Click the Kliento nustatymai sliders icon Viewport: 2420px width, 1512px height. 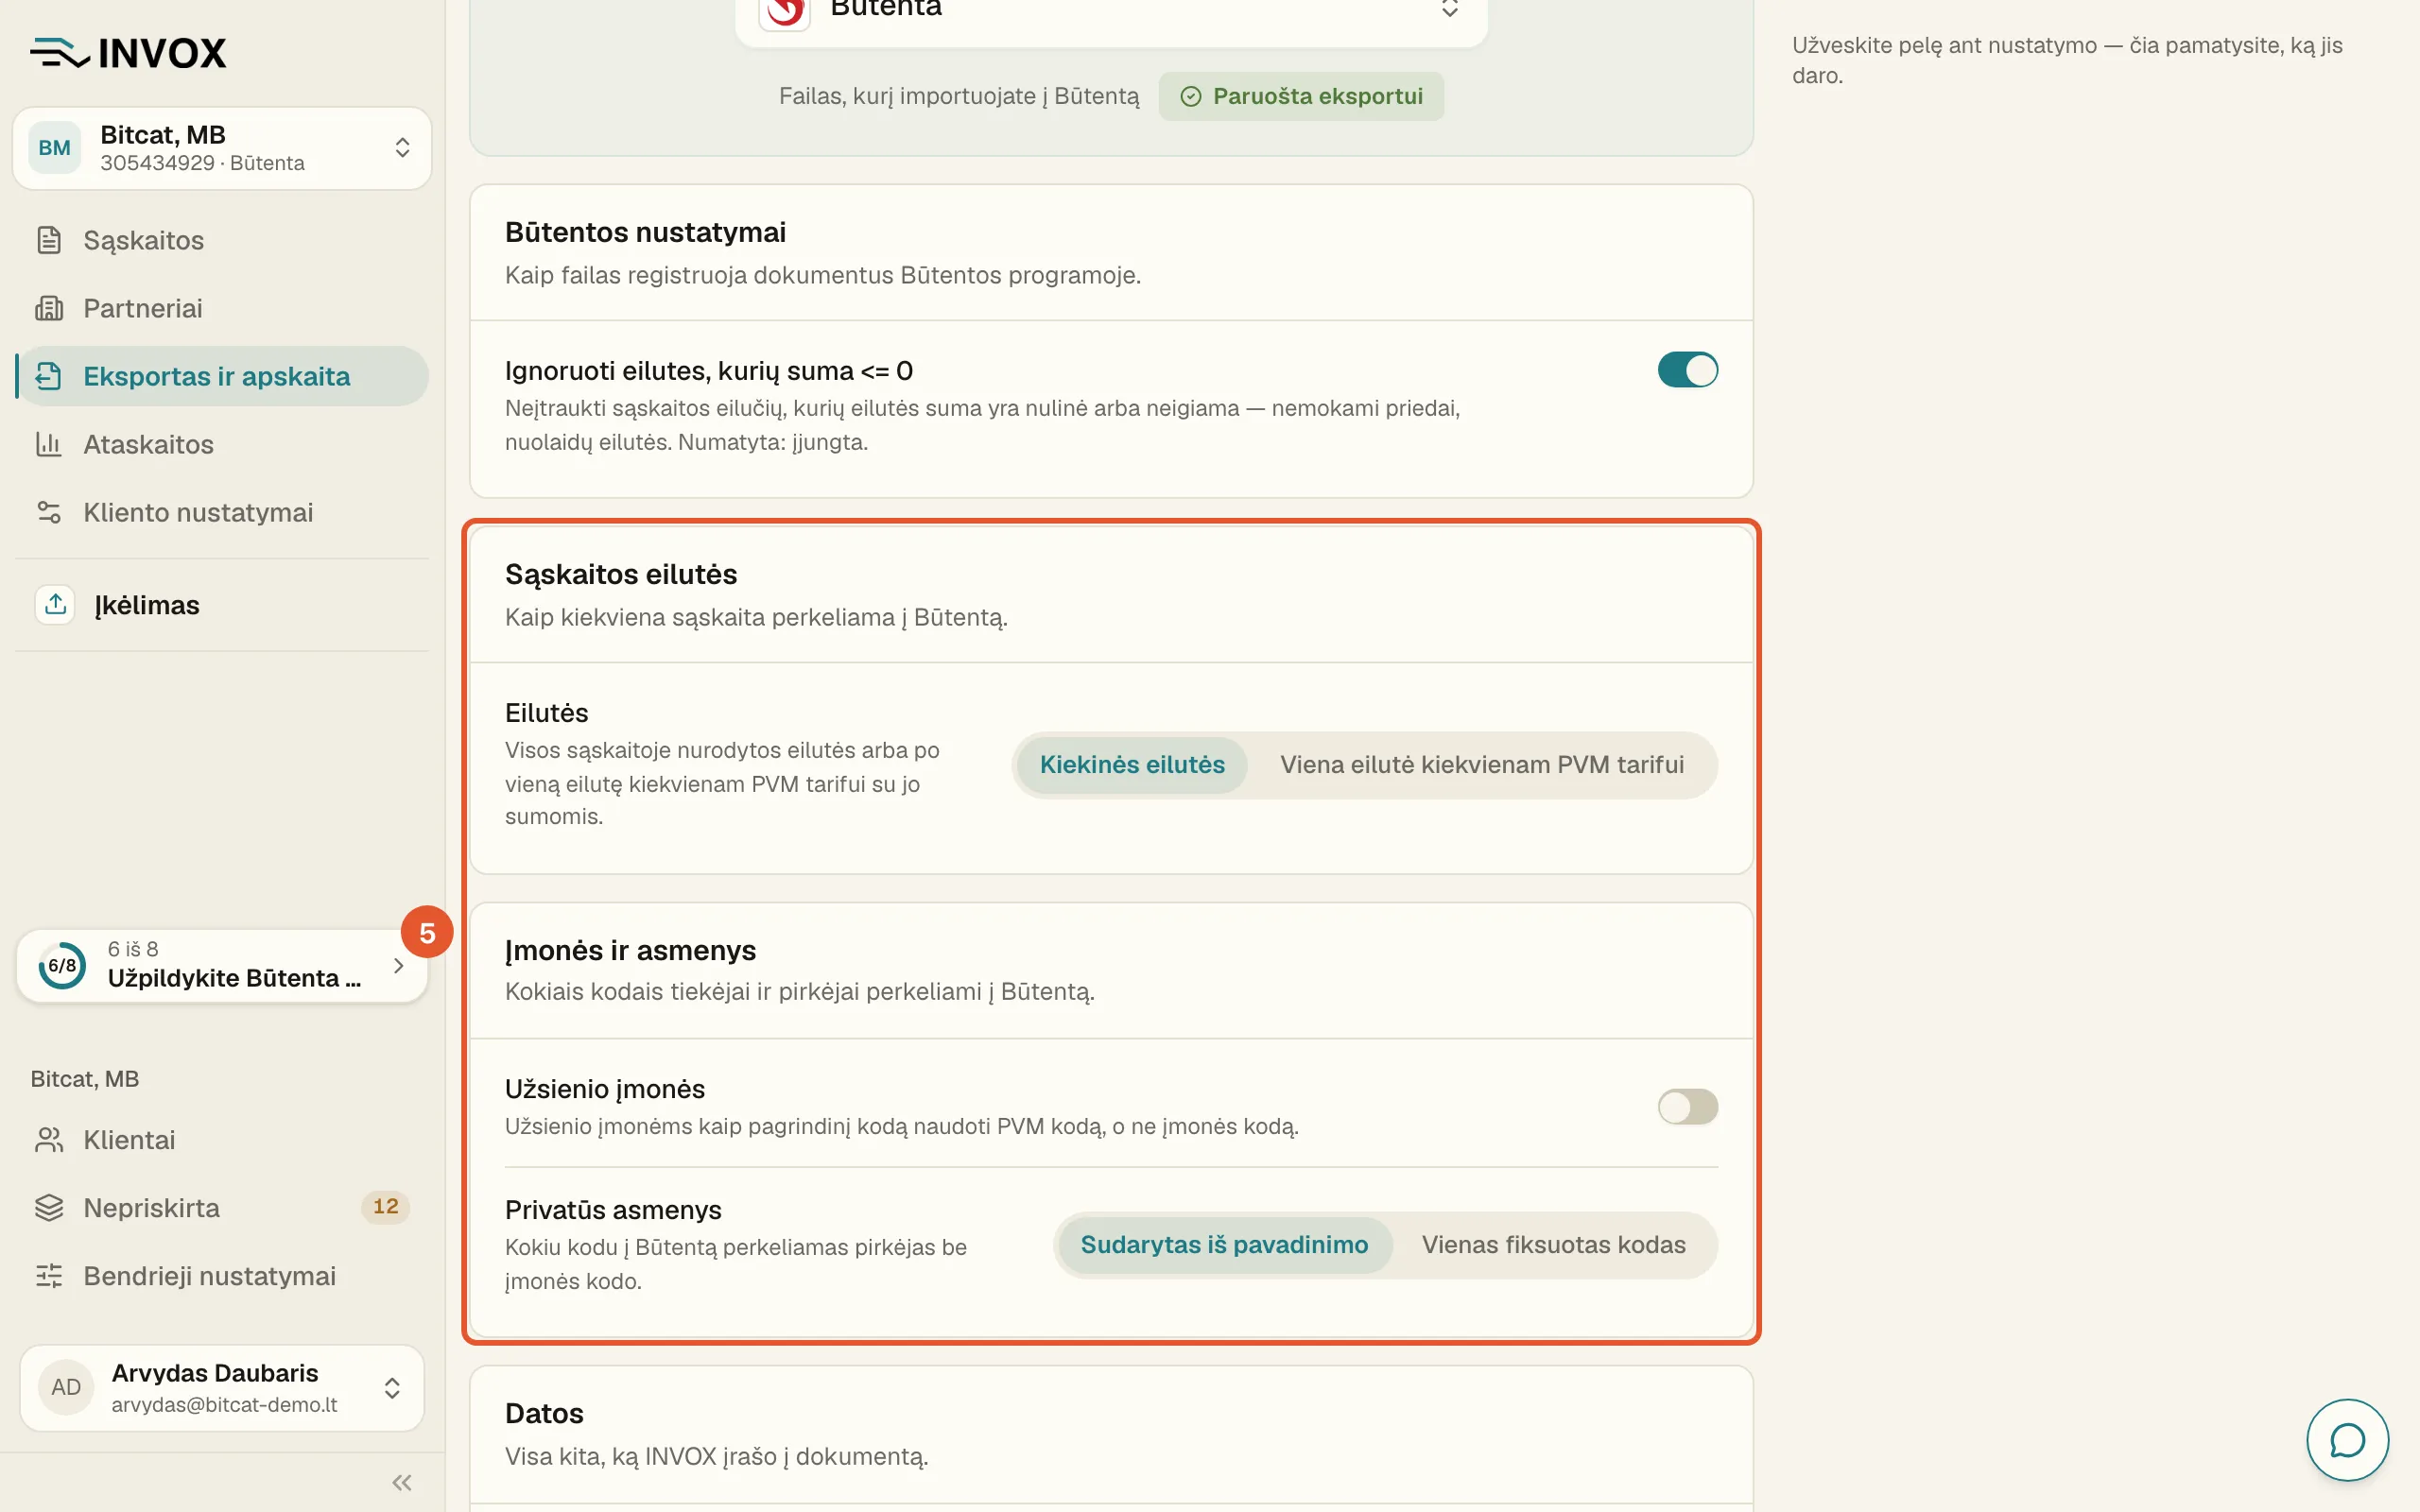pyautogui.click(x=49, y=512)
